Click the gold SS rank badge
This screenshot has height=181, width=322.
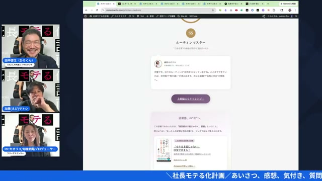click(191, 33)
